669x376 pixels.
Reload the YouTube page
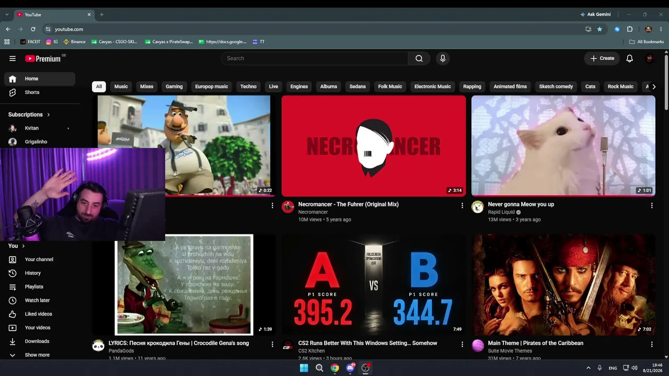click(x=33, y=29)
